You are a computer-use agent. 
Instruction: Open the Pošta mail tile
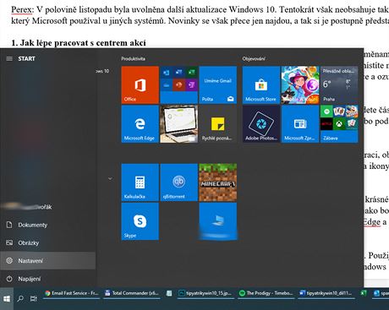point(218,84)
